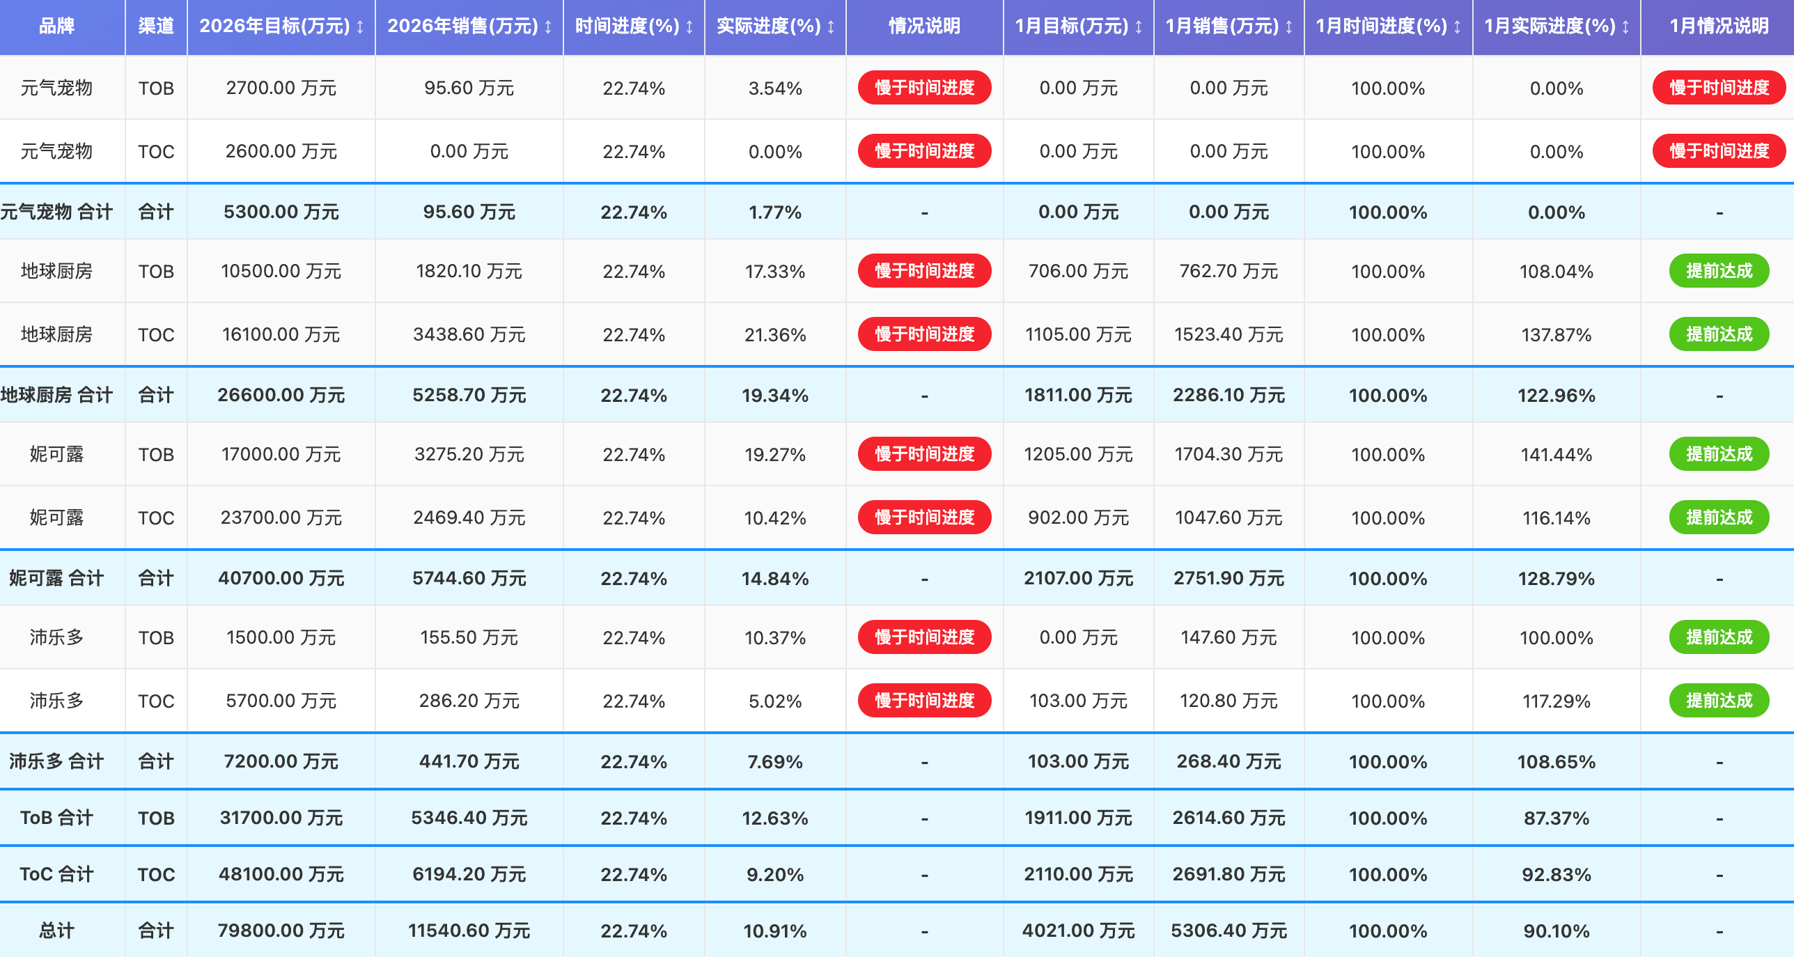Click the 147.60 万元 January sales cell

click(1229, 637)
